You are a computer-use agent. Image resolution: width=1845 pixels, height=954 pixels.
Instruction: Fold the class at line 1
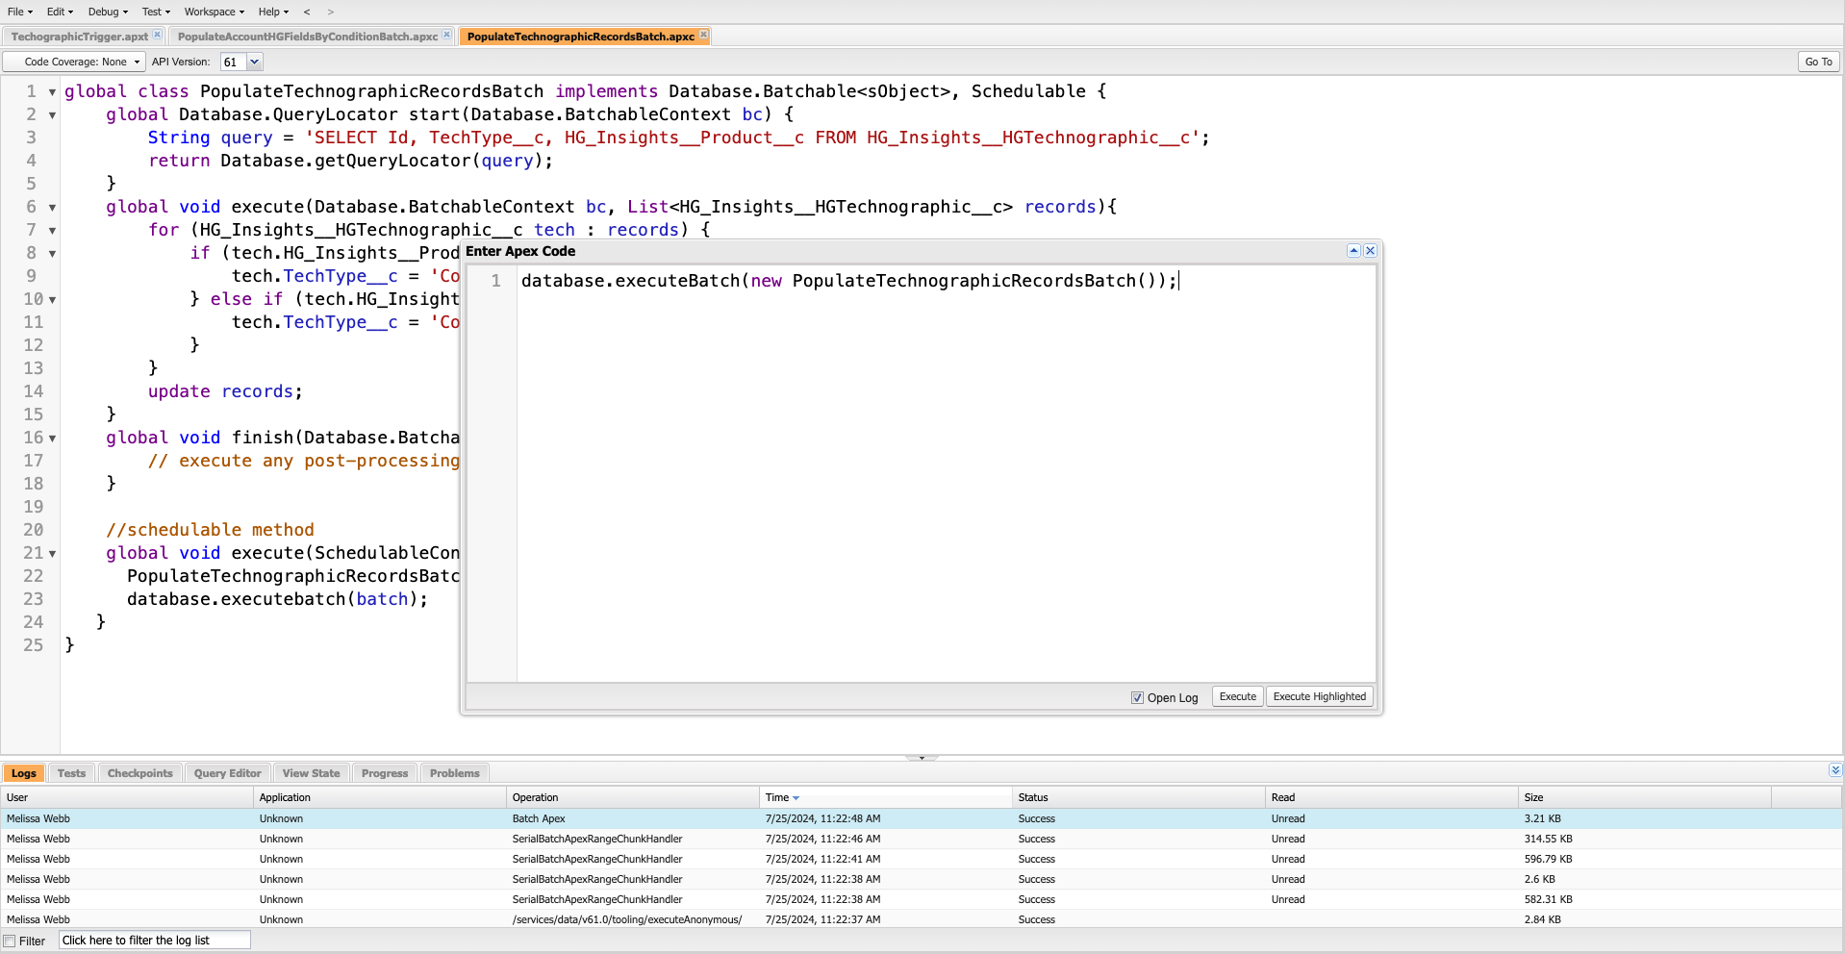pos(52,92)
